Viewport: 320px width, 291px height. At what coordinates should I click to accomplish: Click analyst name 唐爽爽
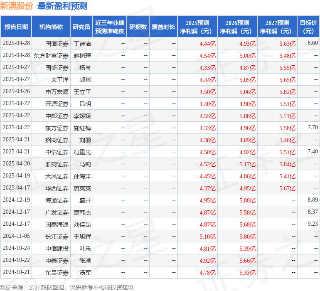coord(82,188)
